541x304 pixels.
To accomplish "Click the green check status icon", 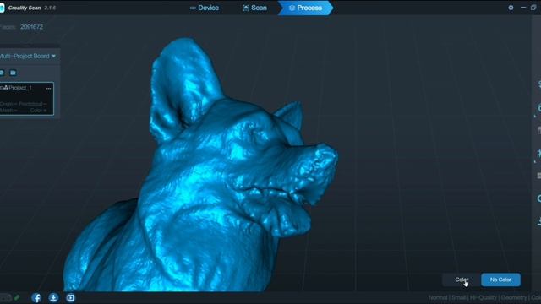I will click(x=17, y=297).
